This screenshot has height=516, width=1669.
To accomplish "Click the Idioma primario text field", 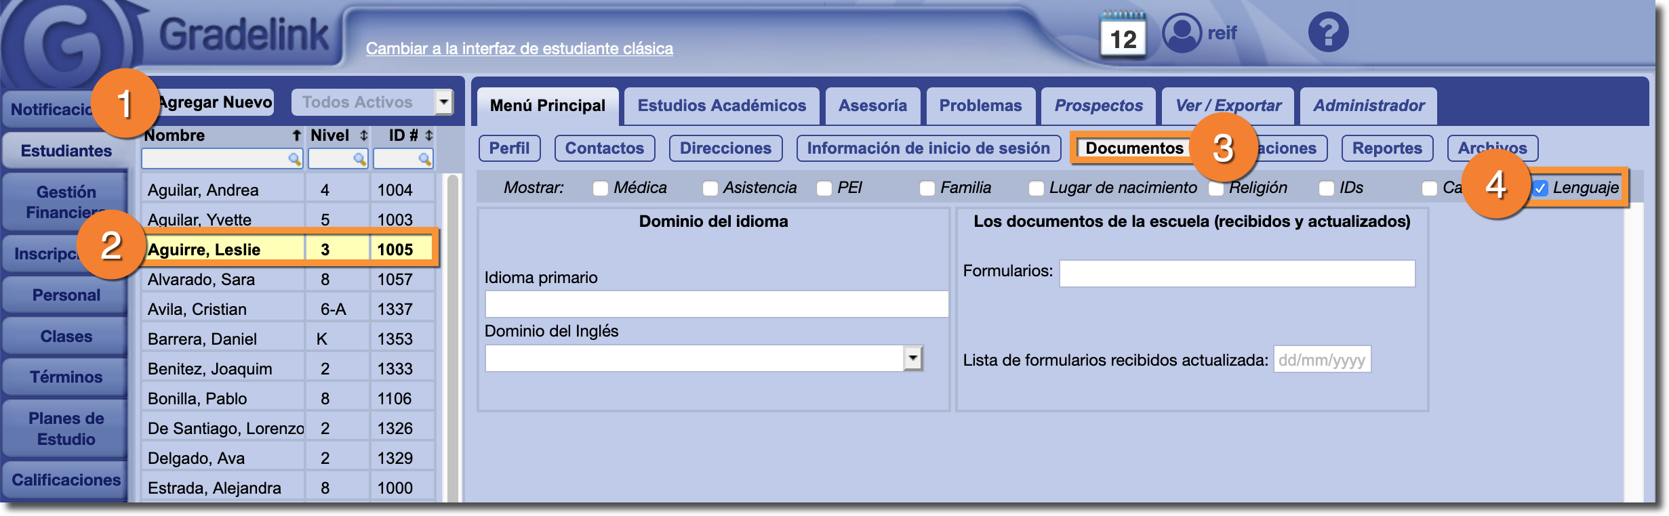I will tap(716, 304).
